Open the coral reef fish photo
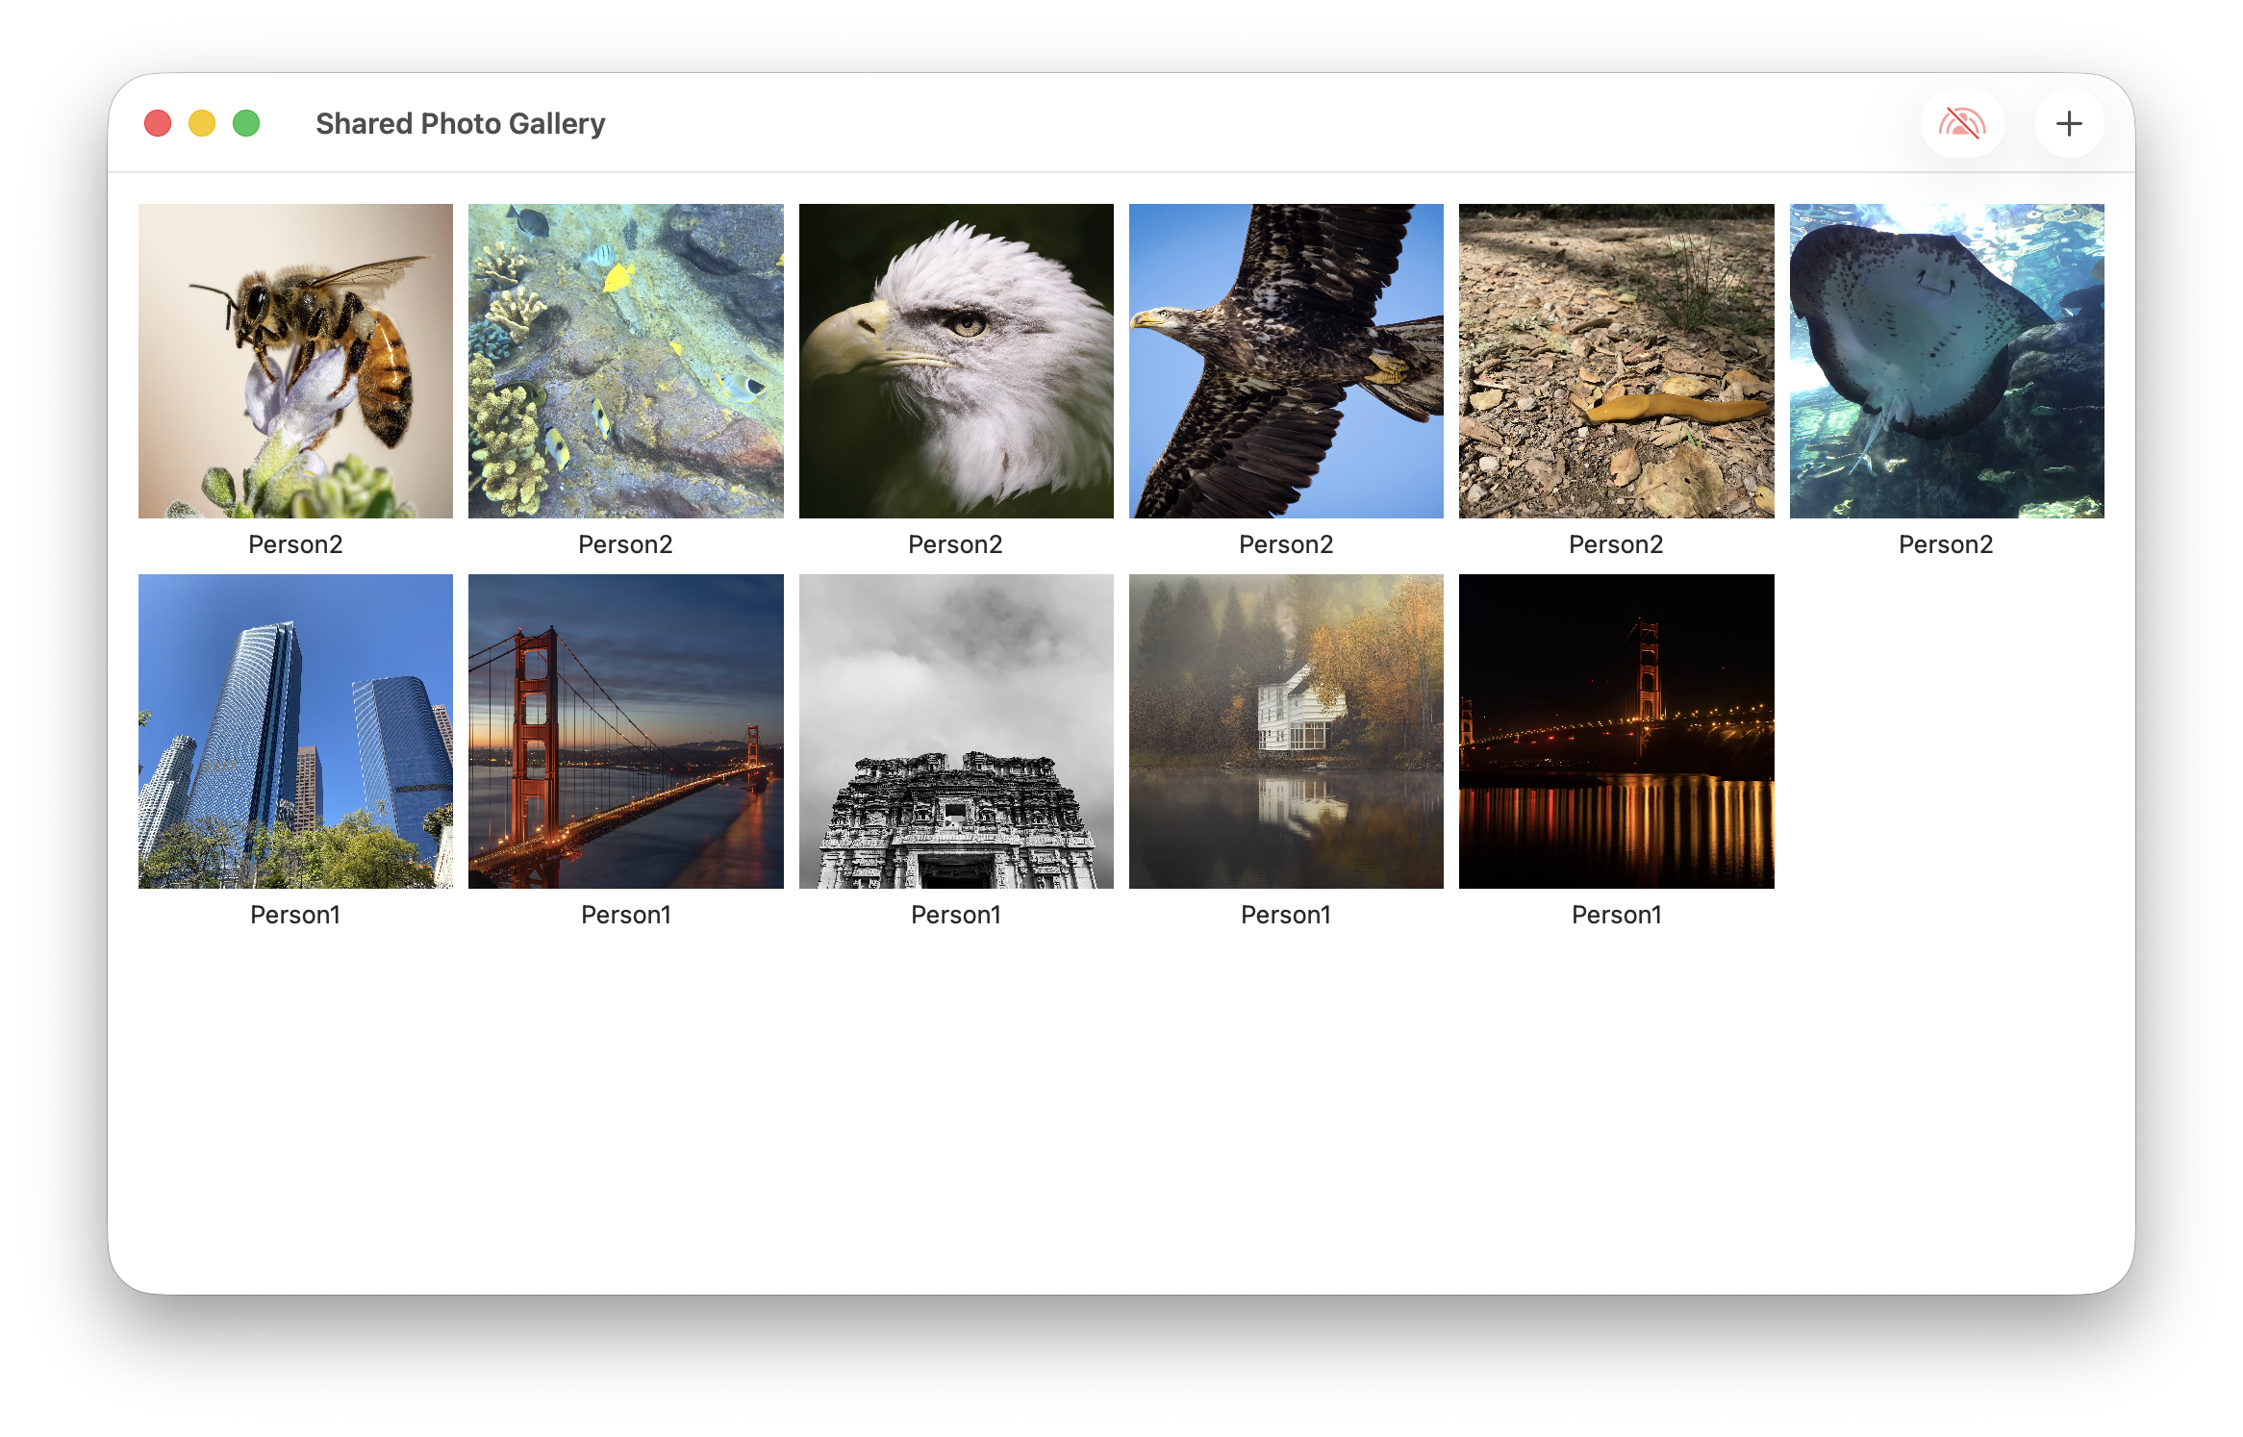 click(x=625, y=361)
